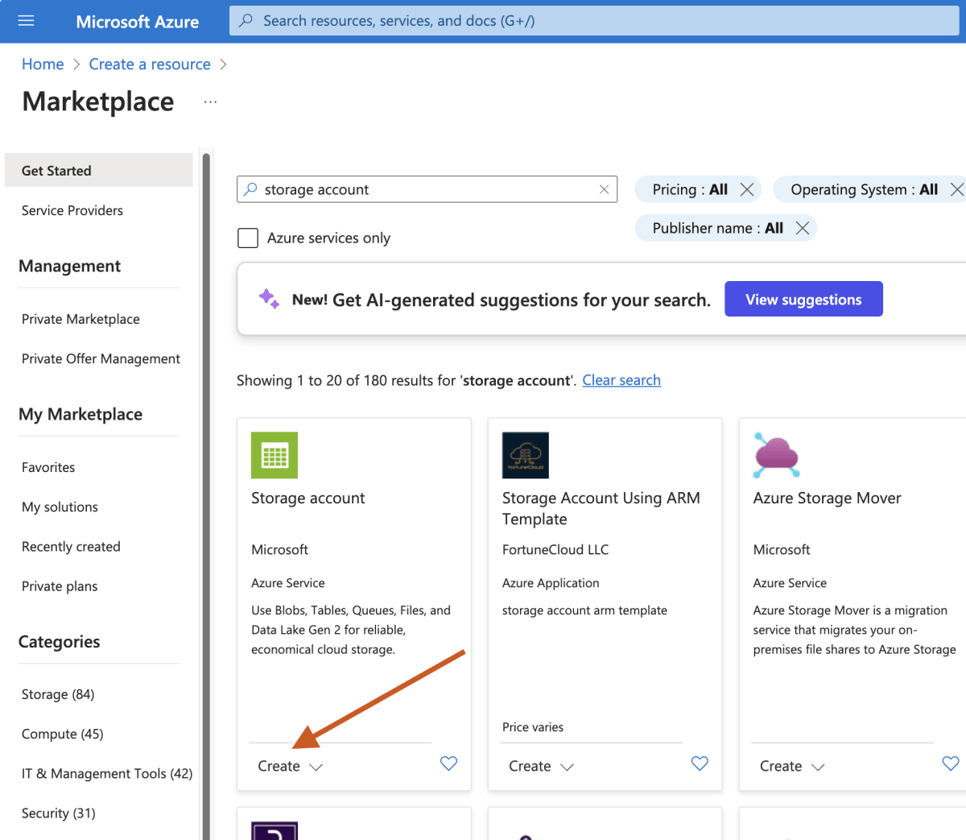Focus the top search resources bar
This screenshot has width=966, height=840.
click(594, 20)
